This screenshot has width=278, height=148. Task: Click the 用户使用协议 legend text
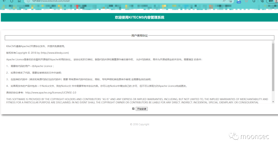click(140, 35)
